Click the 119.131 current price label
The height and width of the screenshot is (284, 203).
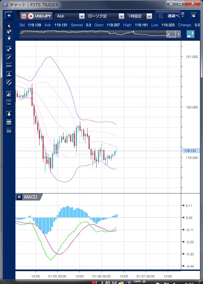point(190,151)
